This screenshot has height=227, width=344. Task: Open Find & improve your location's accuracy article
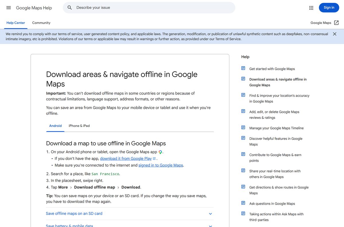[279, 98]
